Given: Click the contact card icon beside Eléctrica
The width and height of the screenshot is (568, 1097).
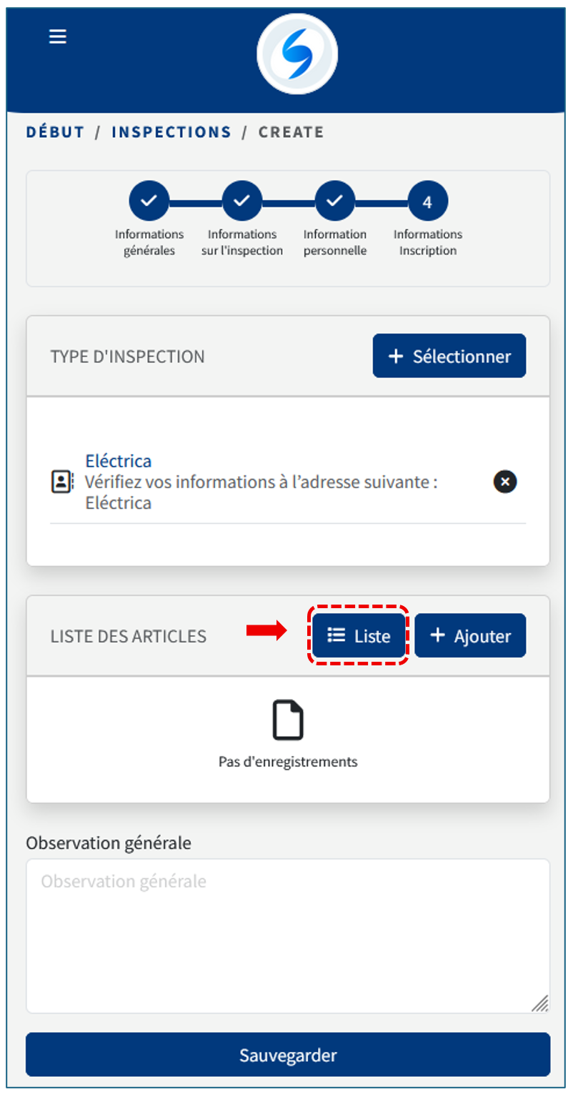Looking at the screenshot, I should (62, 482).
